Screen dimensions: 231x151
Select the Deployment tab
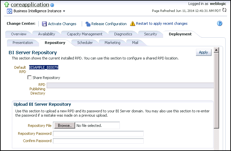point(180,34)
